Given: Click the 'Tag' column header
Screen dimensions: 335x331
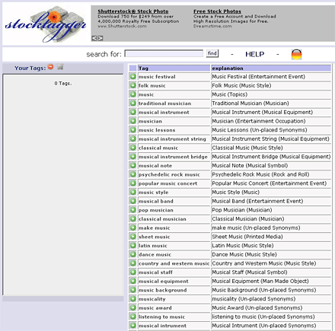Looking at the screenshot, I should (x=174, y=68).
